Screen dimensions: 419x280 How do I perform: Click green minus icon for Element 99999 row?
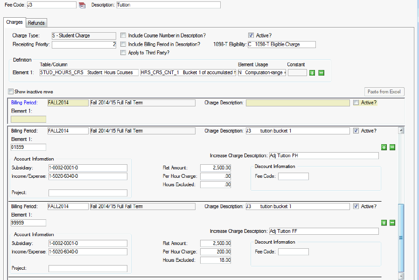(392, 223)
